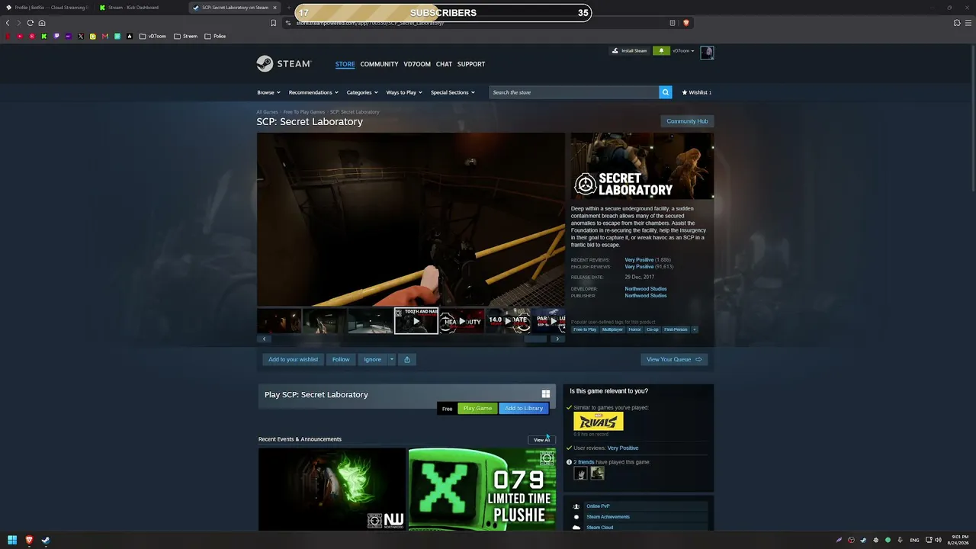
Task: Go back with the browser back arrow
Action: coord(8,23)
